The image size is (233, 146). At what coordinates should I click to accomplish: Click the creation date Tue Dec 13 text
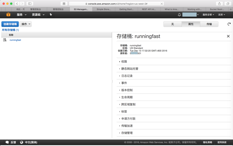[148, 51]
